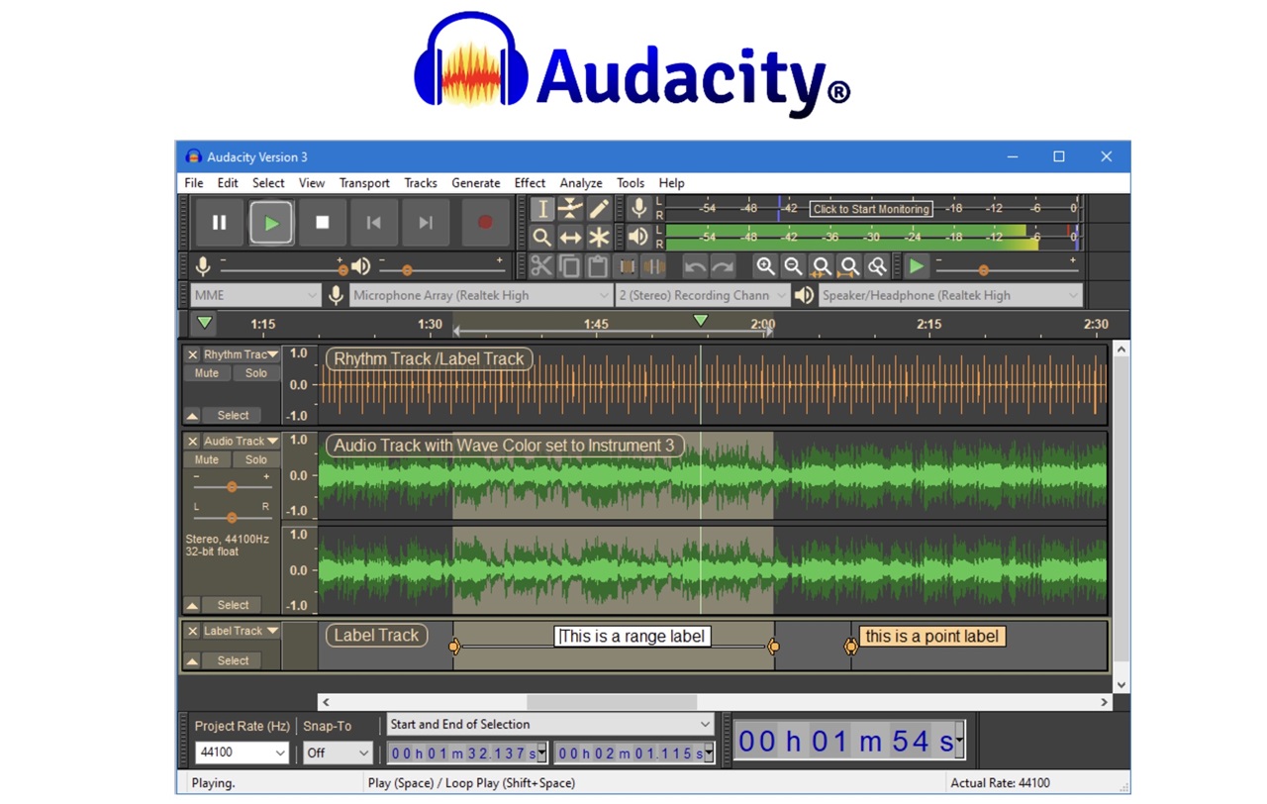Mute the Rhythm Track
1267x804 pixels.
pos(207,373)
